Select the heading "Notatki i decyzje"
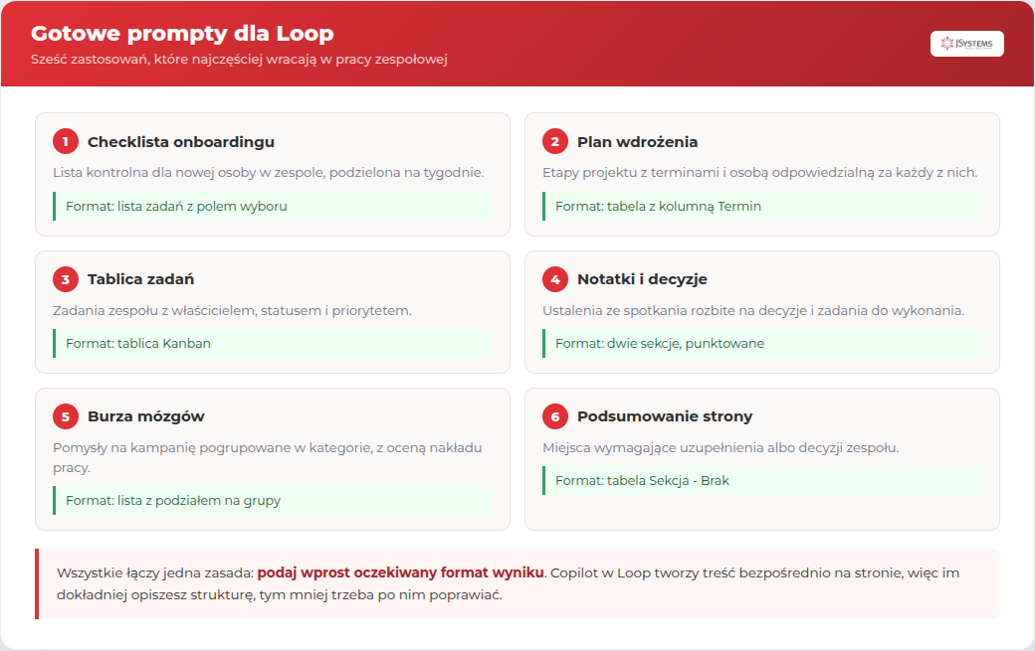The height and width of the screenshot is (651, 1035). click(642, 279)
